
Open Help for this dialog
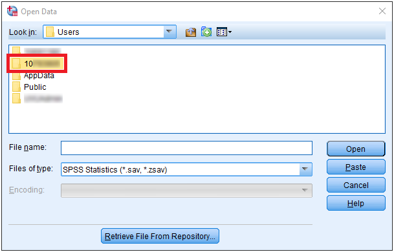pyautogui.click(x=356, y=203)
